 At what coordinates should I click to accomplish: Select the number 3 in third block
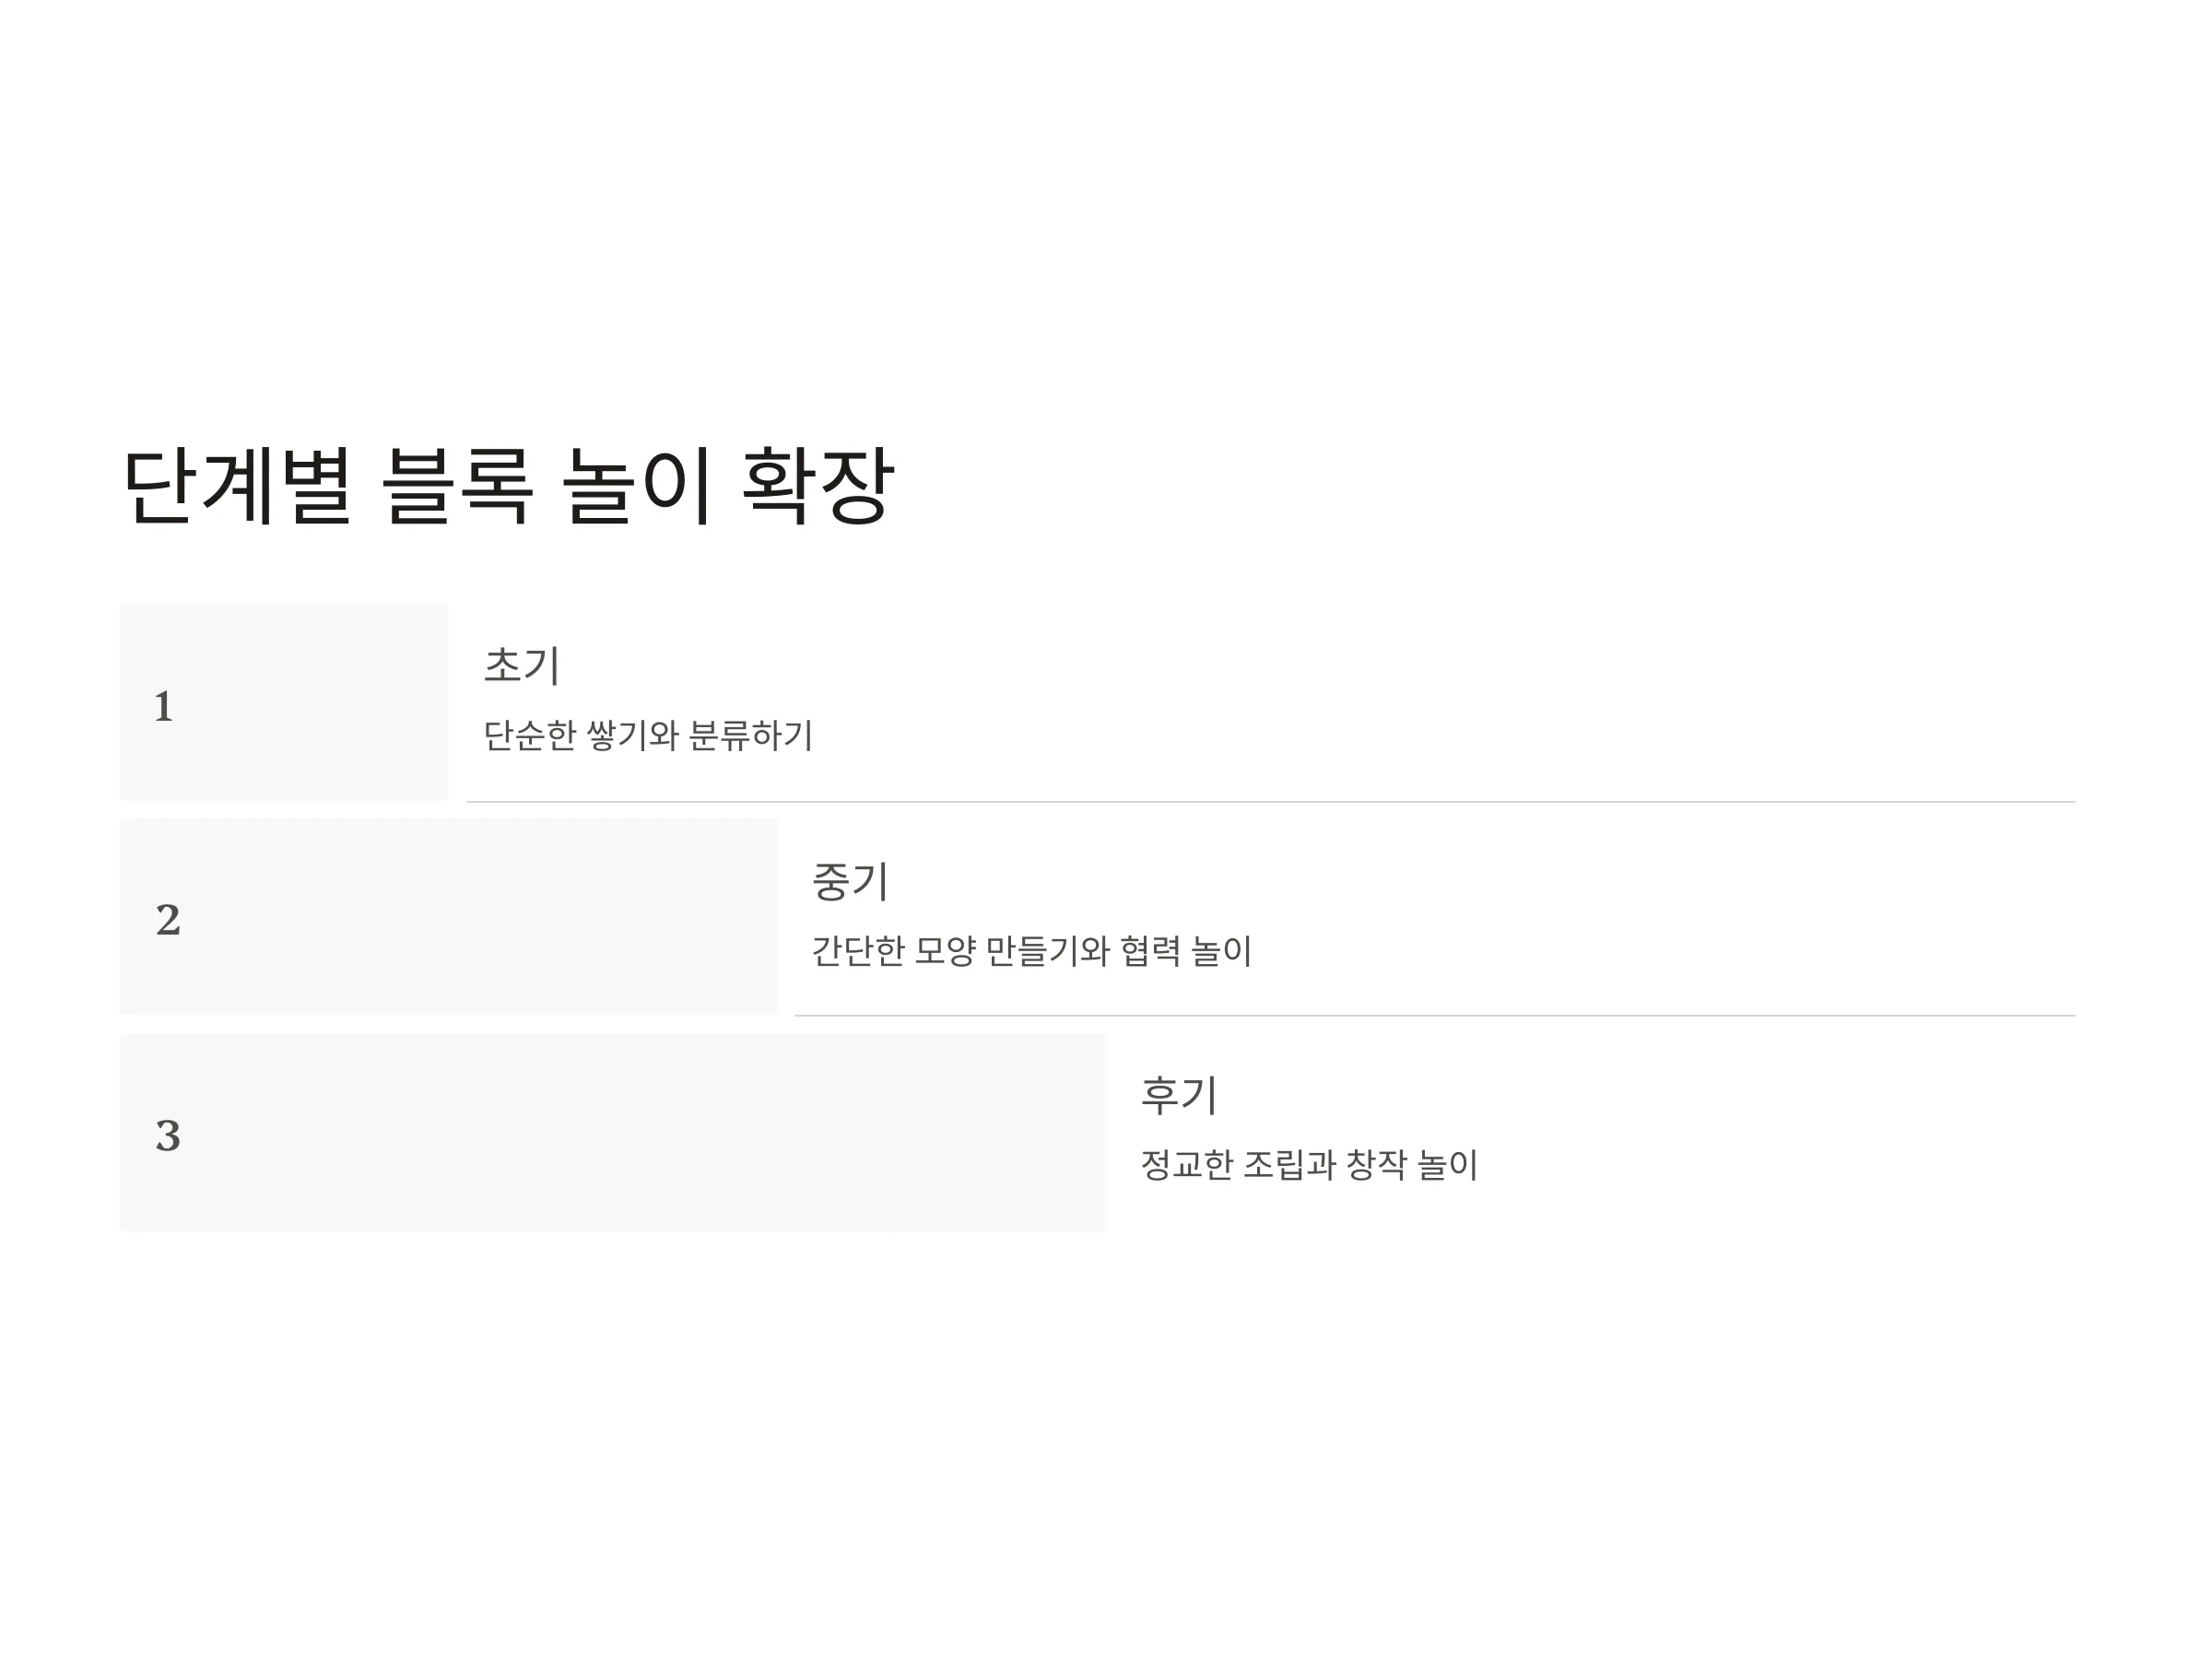(168, 1136)
